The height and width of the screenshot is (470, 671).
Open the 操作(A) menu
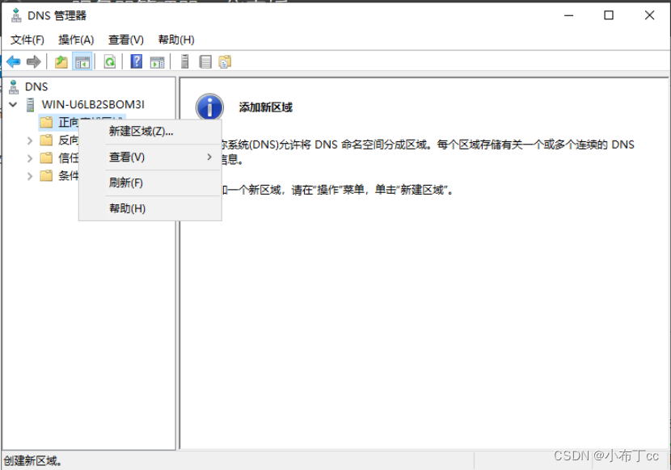point(76,40)
